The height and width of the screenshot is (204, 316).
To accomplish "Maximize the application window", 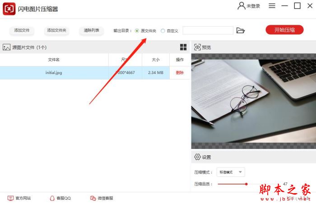I will tap(297, 6).
